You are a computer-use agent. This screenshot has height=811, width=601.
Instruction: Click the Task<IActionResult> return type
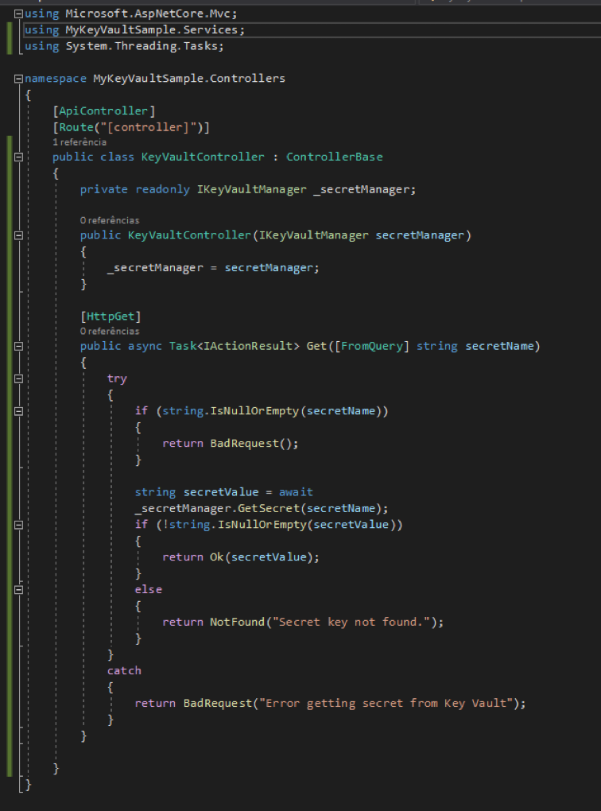point(235,346)
